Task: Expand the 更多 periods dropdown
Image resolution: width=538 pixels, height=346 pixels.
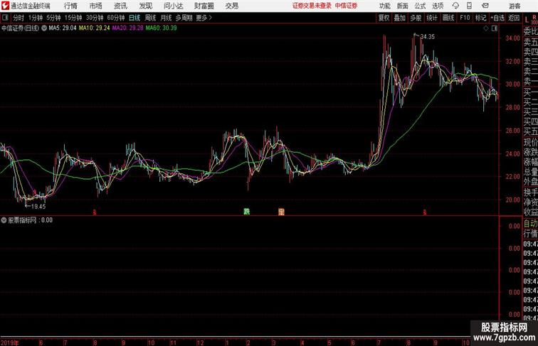Action: [204, 18]
